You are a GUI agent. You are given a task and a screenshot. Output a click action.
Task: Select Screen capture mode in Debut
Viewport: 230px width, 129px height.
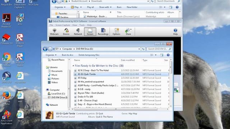pos(90,32)
